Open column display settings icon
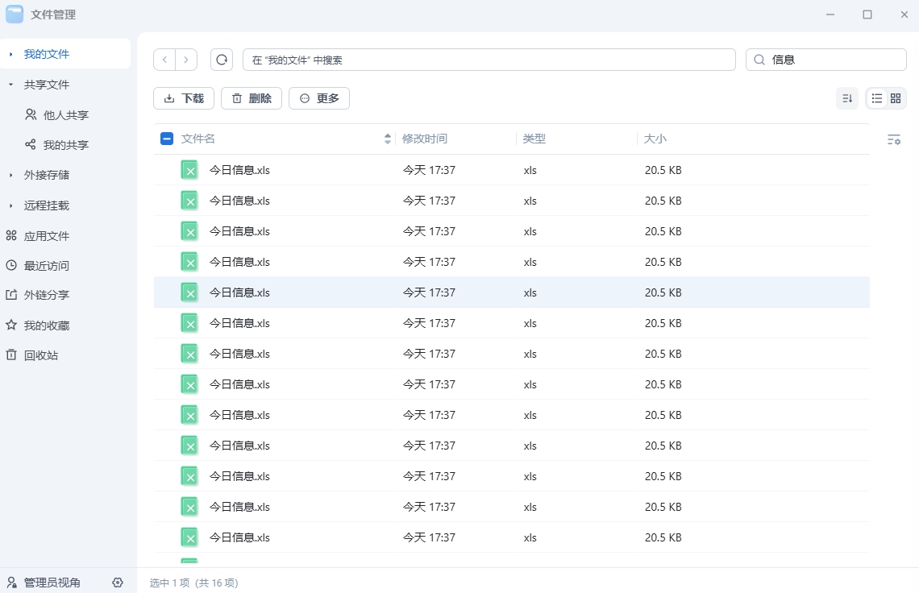This screenshot has height=593, width=919. click(894, 139)
